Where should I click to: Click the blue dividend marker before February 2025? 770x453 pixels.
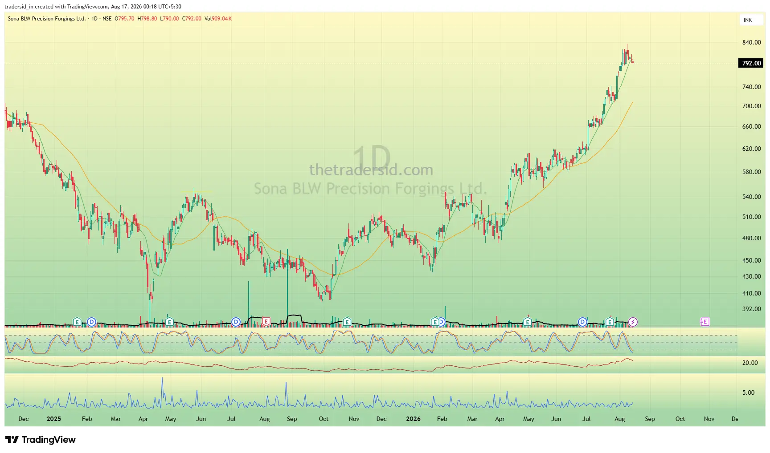91,322
